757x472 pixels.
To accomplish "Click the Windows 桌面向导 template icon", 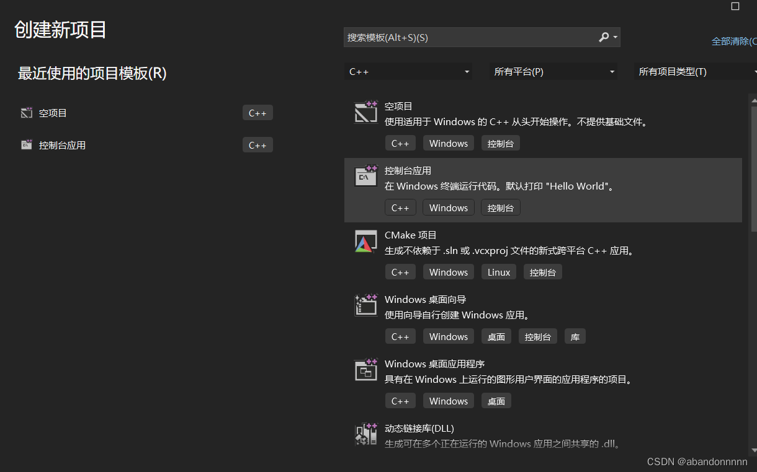I will 365,305.
